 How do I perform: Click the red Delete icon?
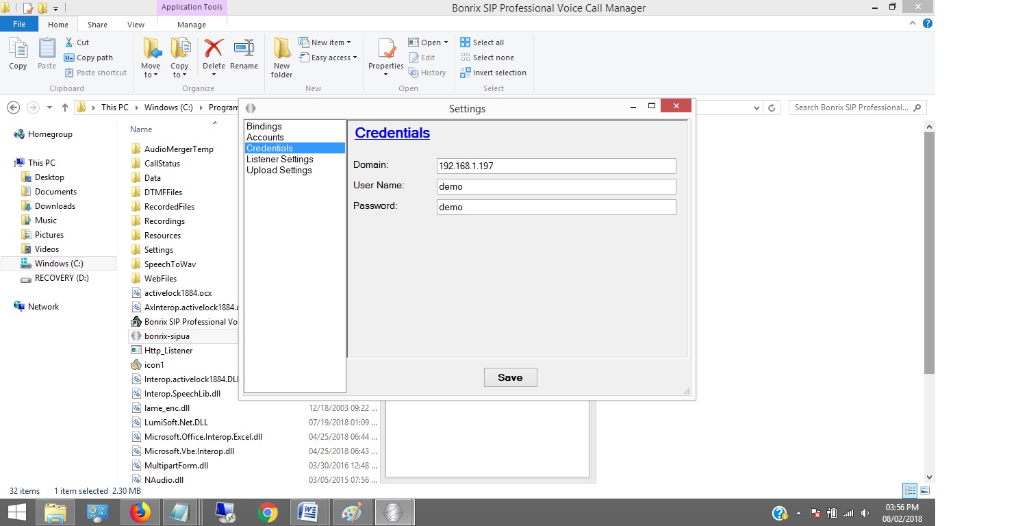(x=214, y=48)
